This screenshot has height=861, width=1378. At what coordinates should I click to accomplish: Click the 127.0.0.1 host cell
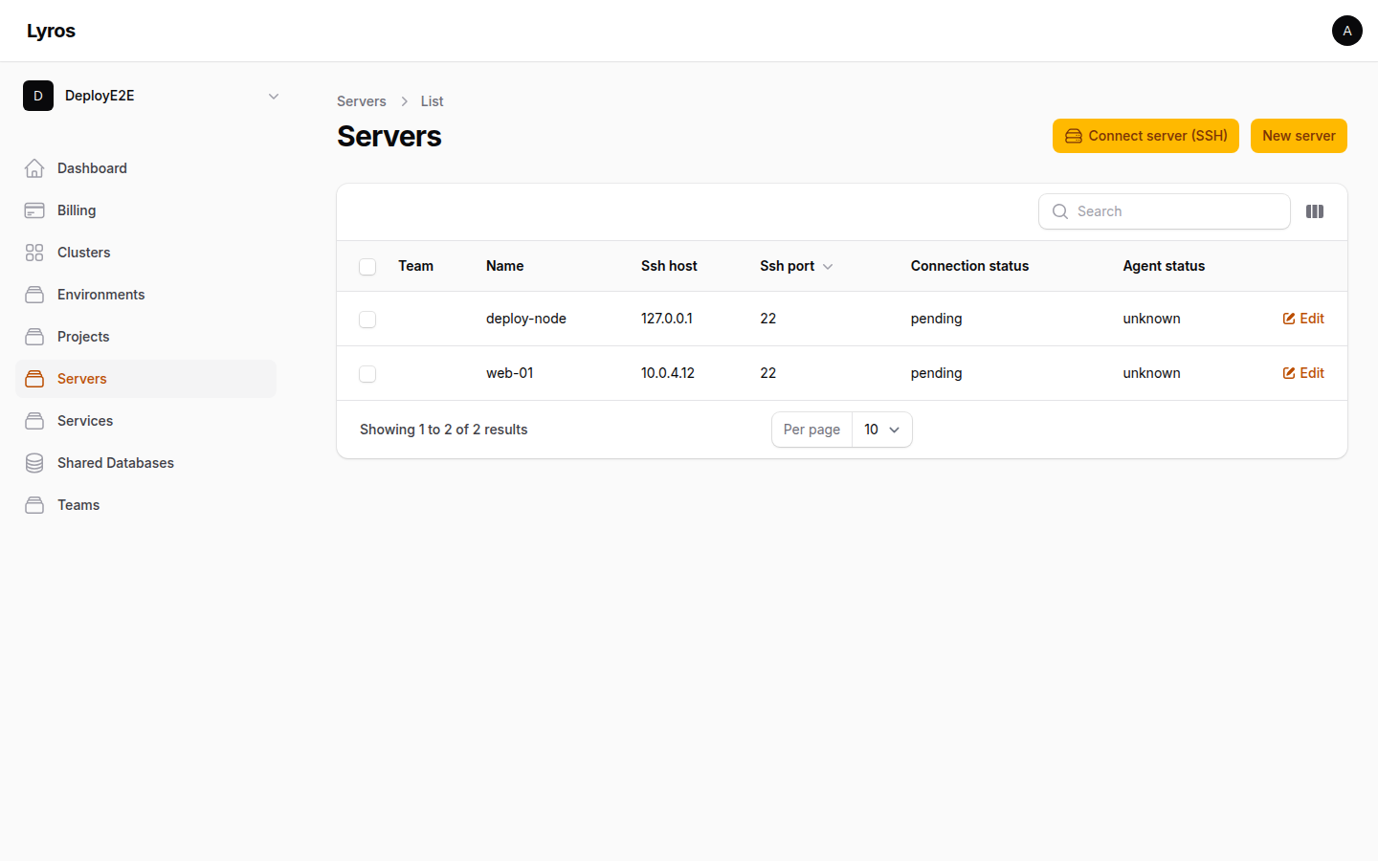(x=667, y=319)
